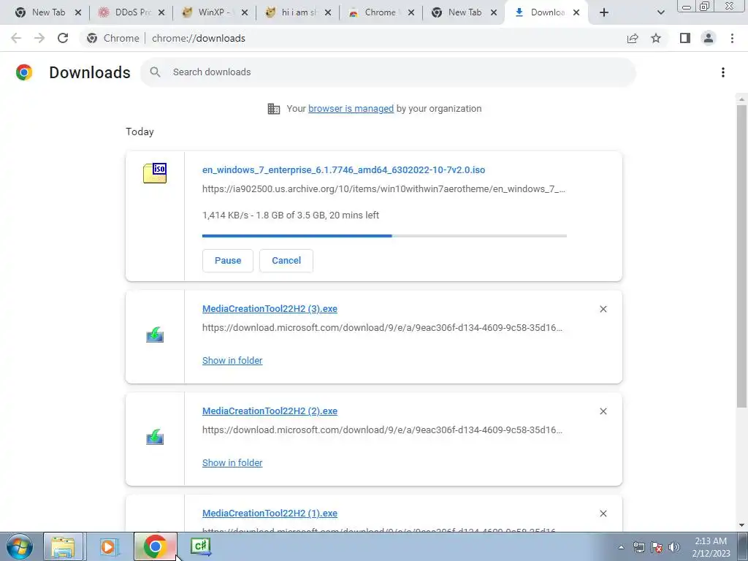Click the '1,414 KB/s - 1.8 GB of 3.5 GB' status
Image resolution: width=748 pixels, height=561 pixels.
coord(291,215)
